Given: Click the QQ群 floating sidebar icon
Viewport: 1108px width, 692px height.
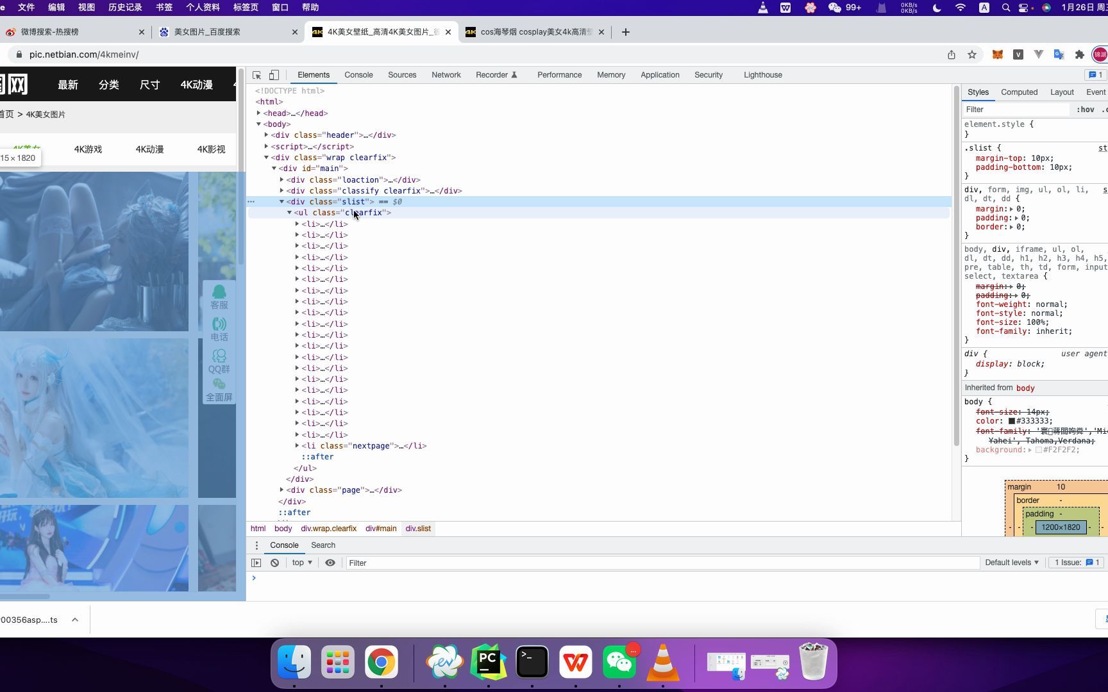Looking at the screenshot, I should 219,361.
